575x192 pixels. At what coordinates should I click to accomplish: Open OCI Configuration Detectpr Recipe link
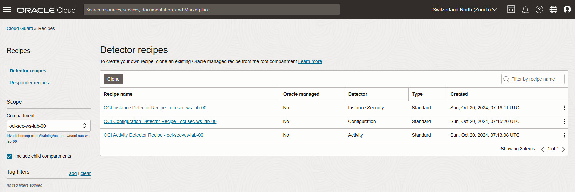pos(160,121)
